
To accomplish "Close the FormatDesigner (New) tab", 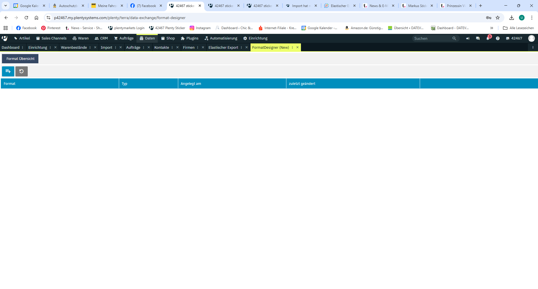I will click(x=298, y=48).
